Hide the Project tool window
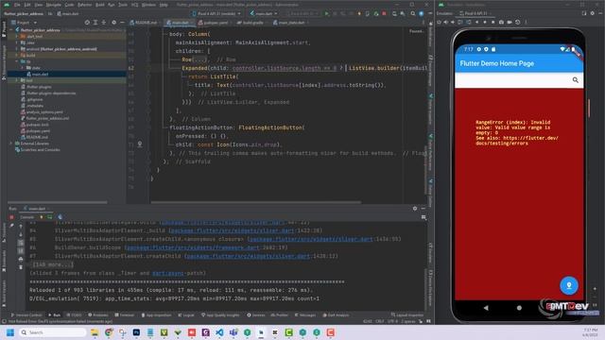Image resolution: width=605 pixels, height=340 pixels. [x=122, y=23]
